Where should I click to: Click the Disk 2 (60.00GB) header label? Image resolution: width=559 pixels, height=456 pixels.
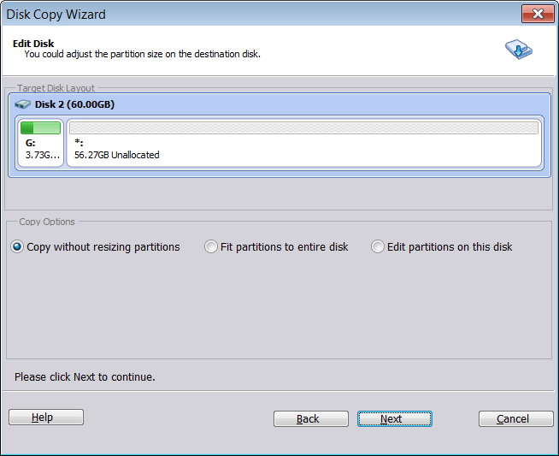(74, 104)
